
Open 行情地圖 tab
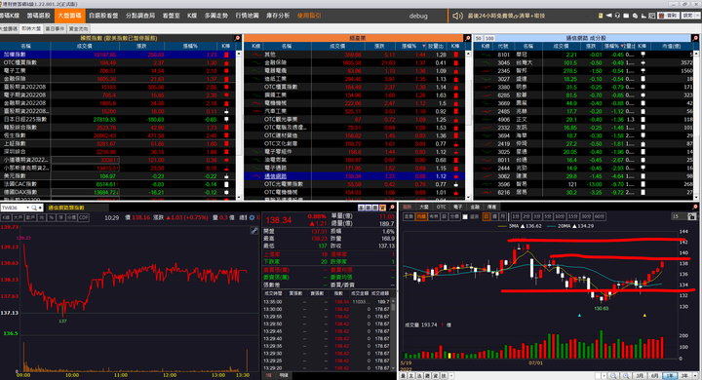[x=247, y=16]
